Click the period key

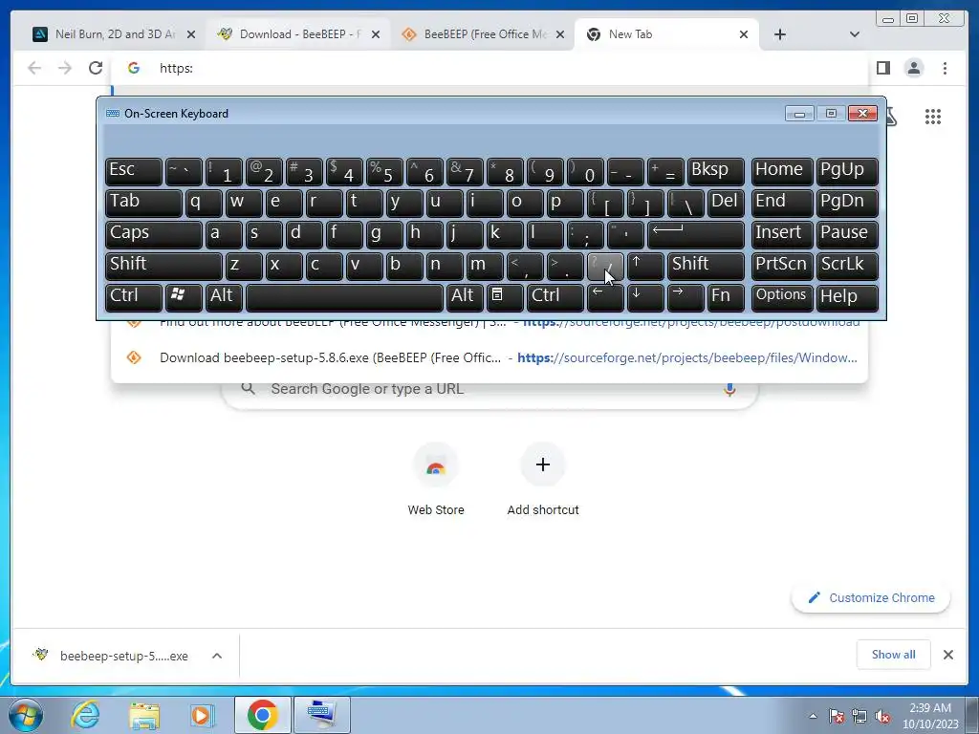[x=565, y=266]
